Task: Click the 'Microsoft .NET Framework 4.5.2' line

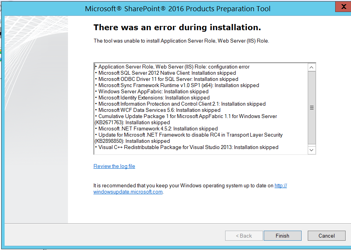Action: point(156,128)
